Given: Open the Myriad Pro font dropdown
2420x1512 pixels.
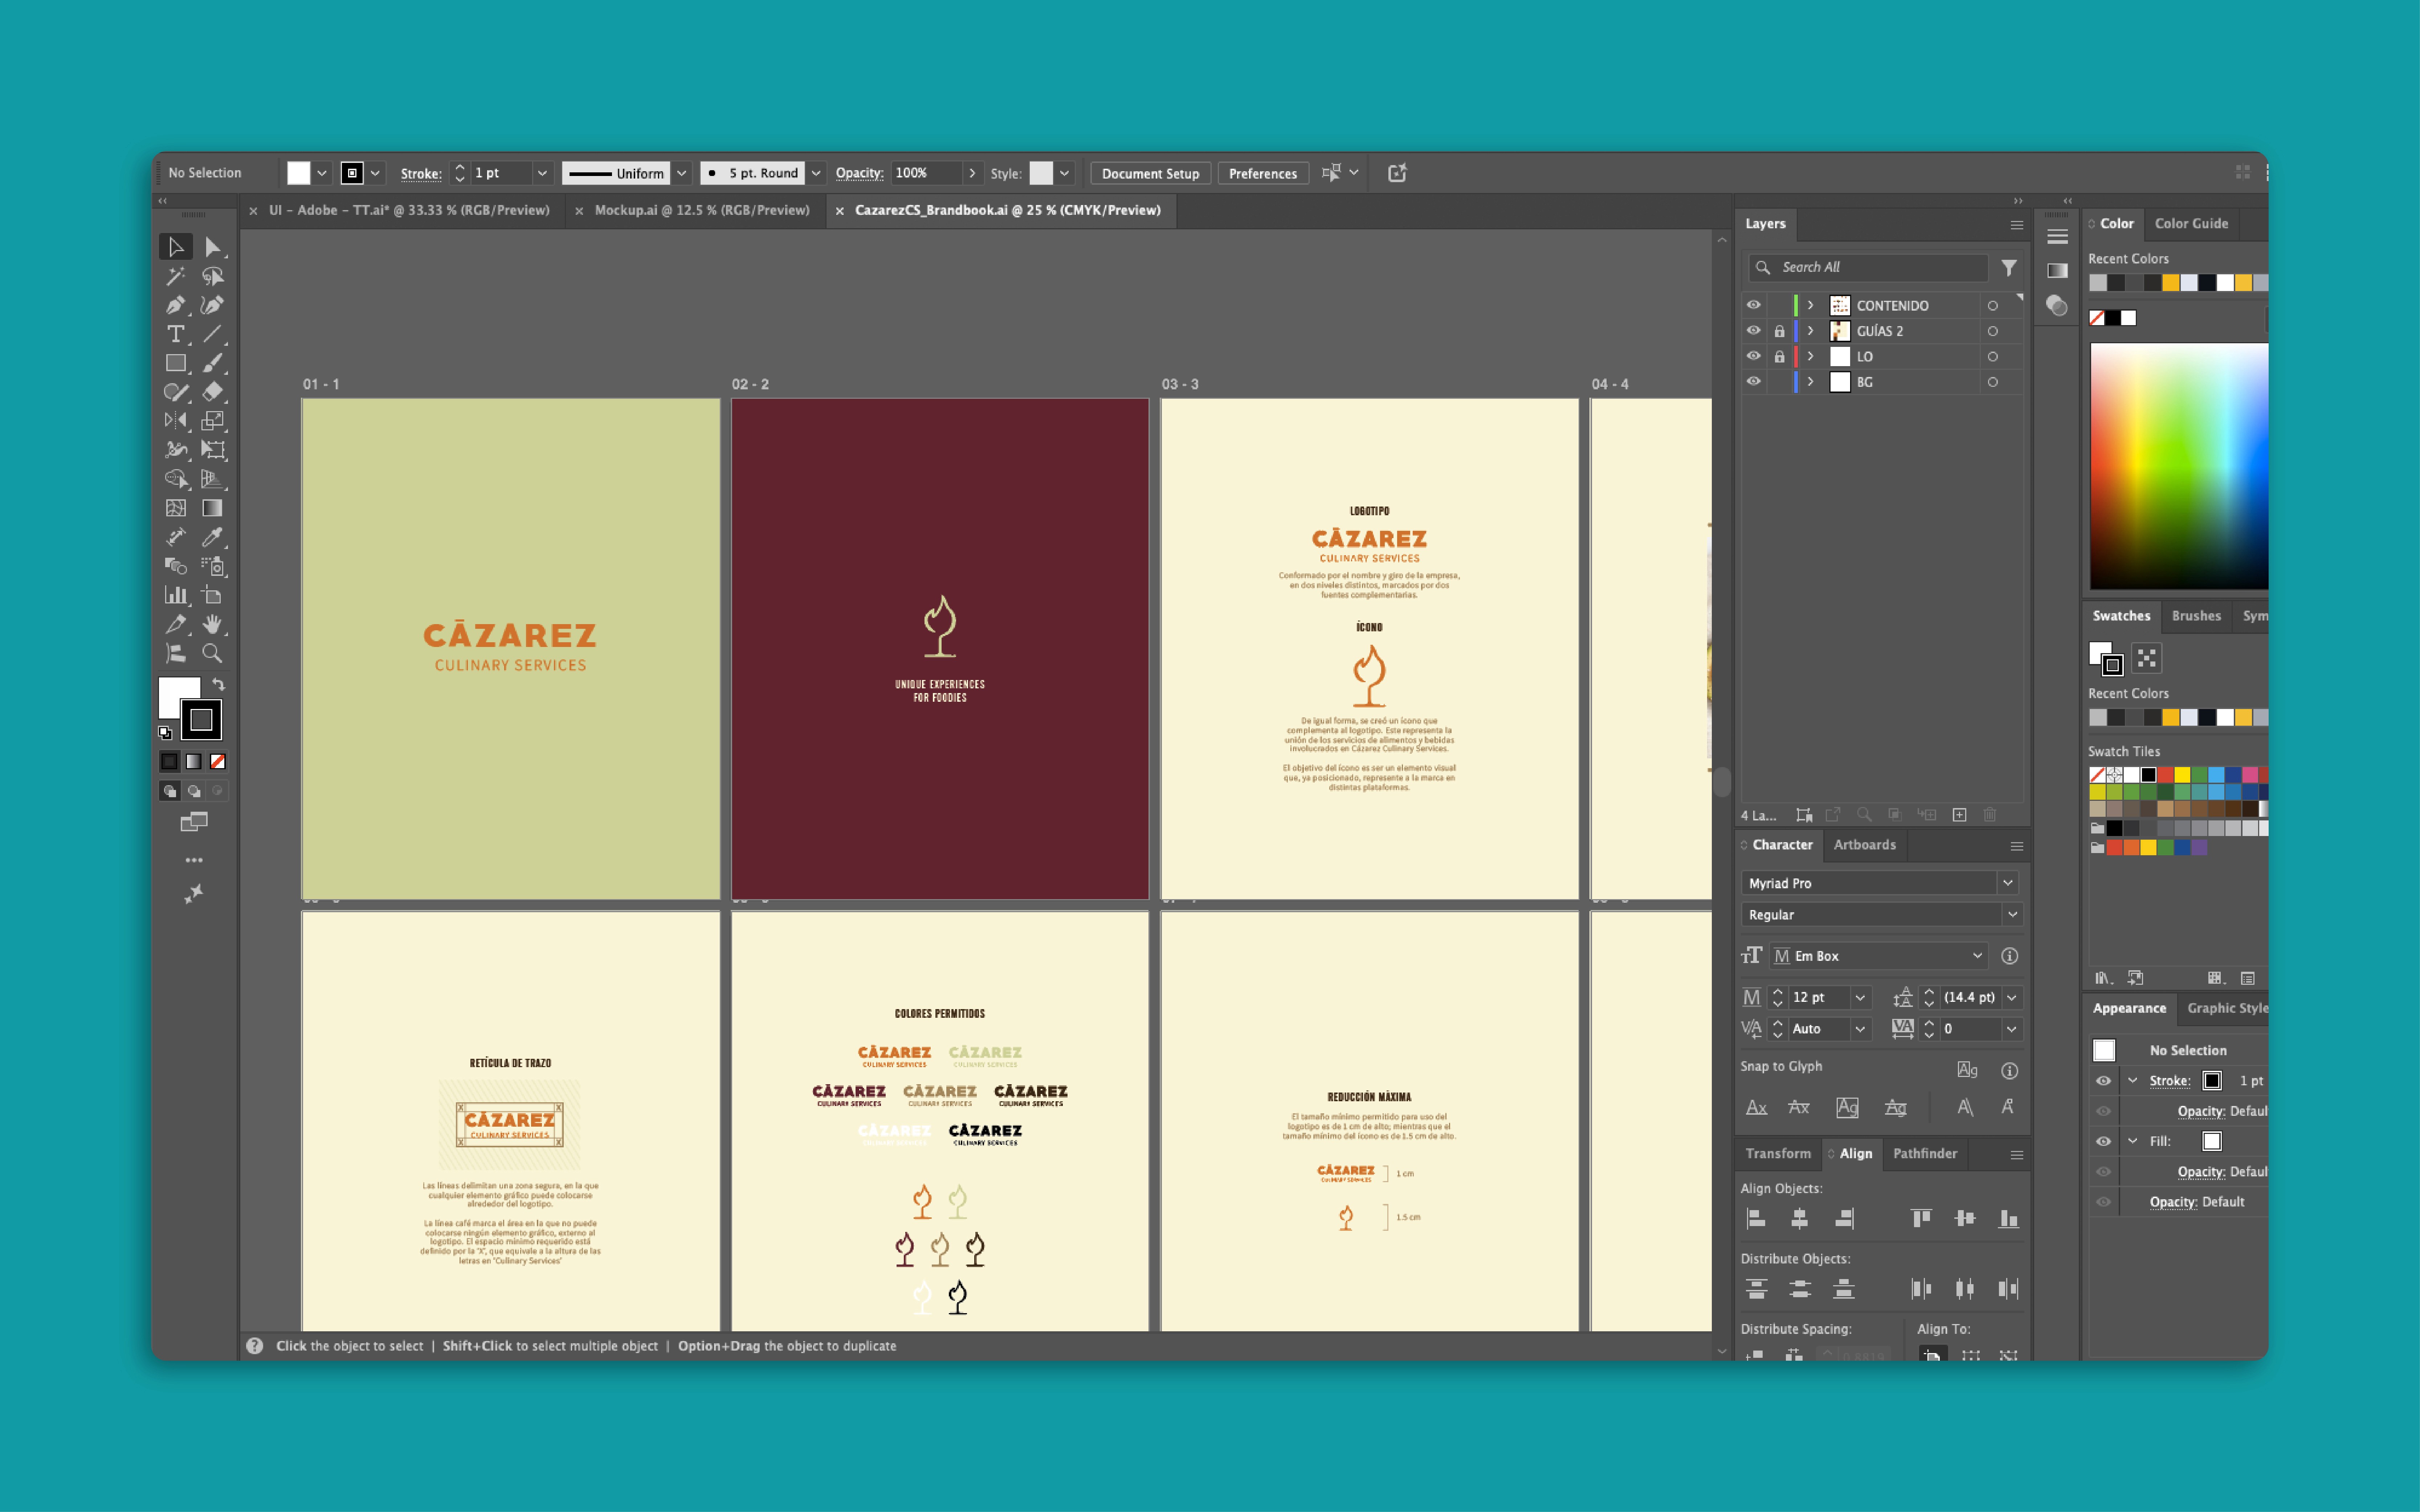Looking at the screenshot, I should coord(2007,883).
